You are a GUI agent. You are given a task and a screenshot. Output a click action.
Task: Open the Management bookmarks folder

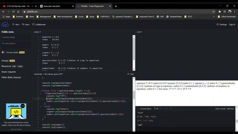44,17
